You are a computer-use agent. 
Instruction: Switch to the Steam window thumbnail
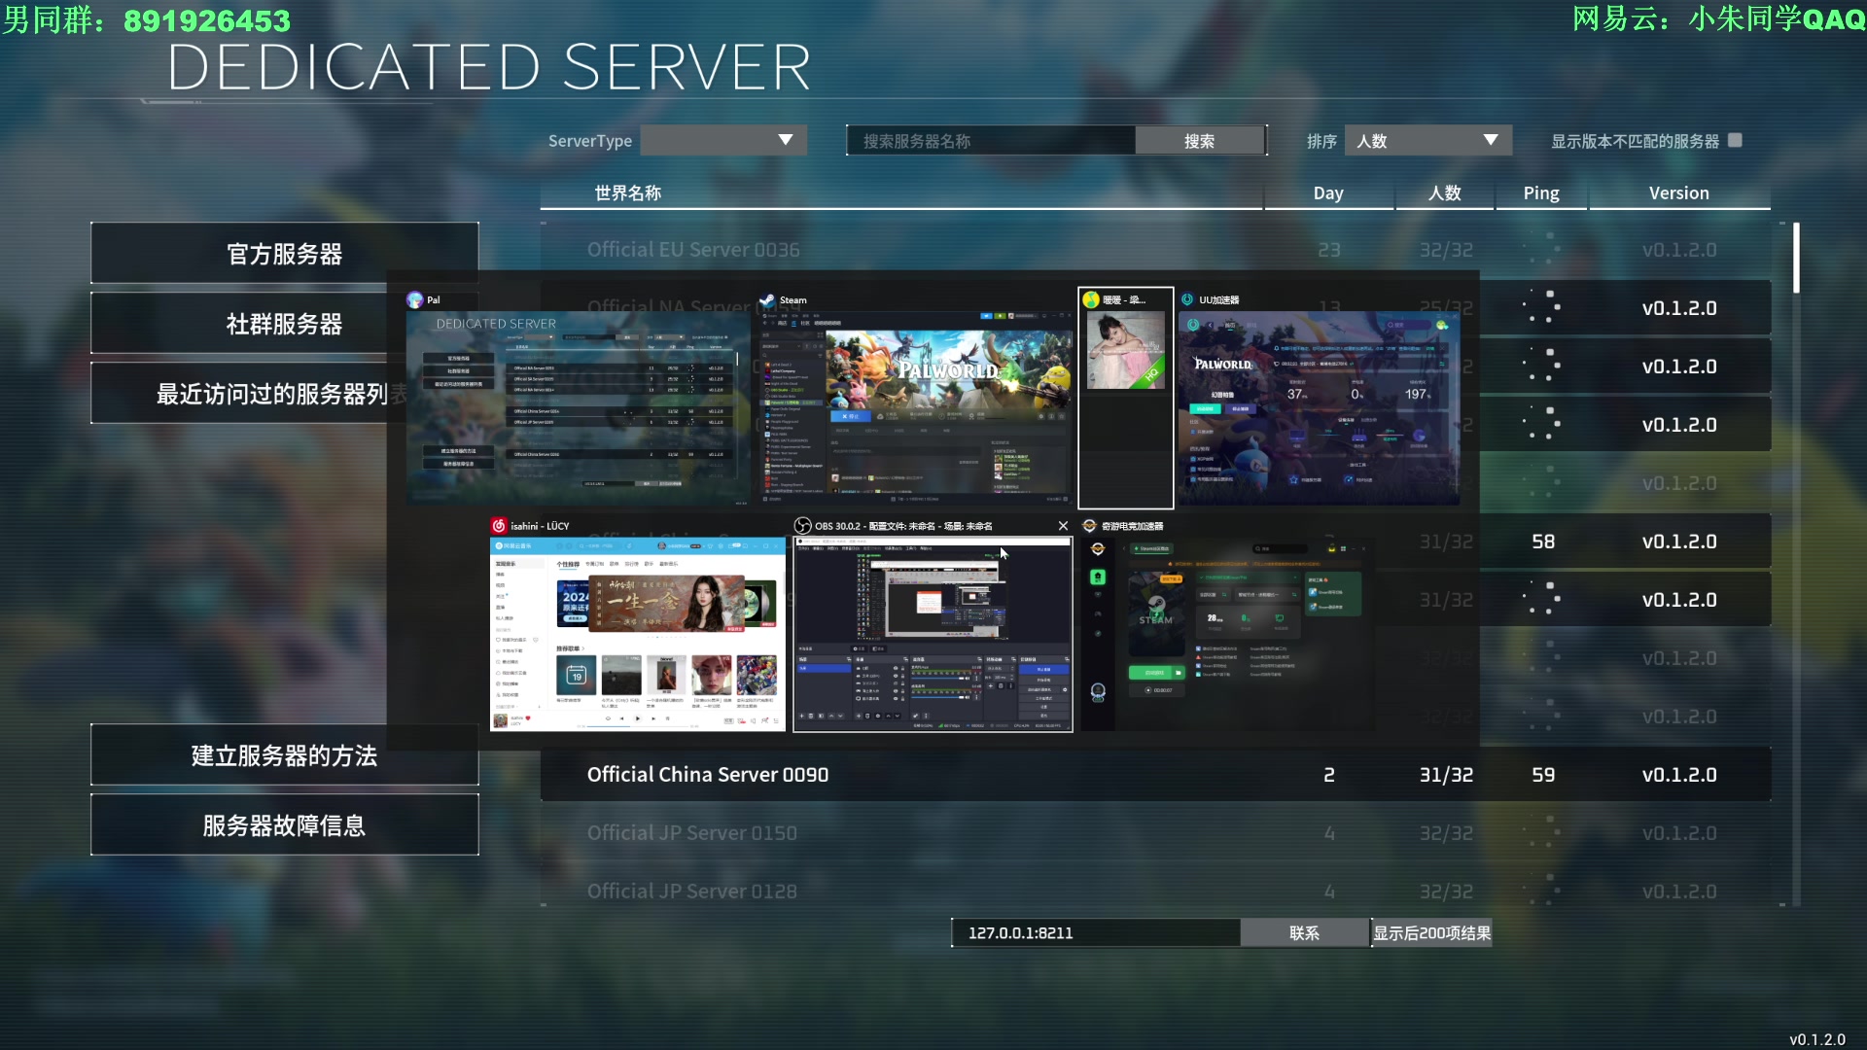[x=916, y=408]
